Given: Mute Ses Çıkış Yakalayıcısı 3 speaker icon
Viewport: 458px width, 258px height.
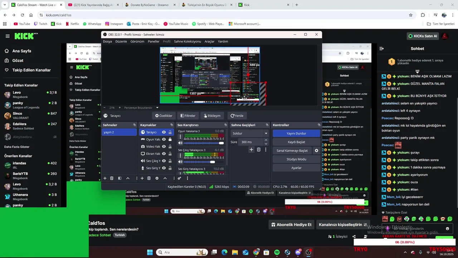Looking at the screenshot, I should pos(180,162).
